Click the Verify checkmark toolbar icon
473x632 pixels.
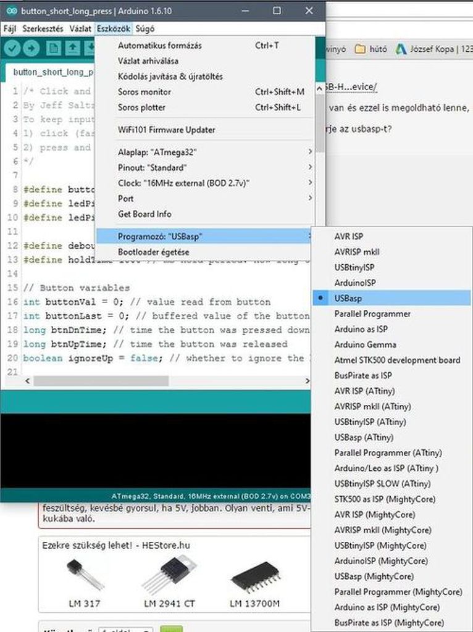point(12,48)
